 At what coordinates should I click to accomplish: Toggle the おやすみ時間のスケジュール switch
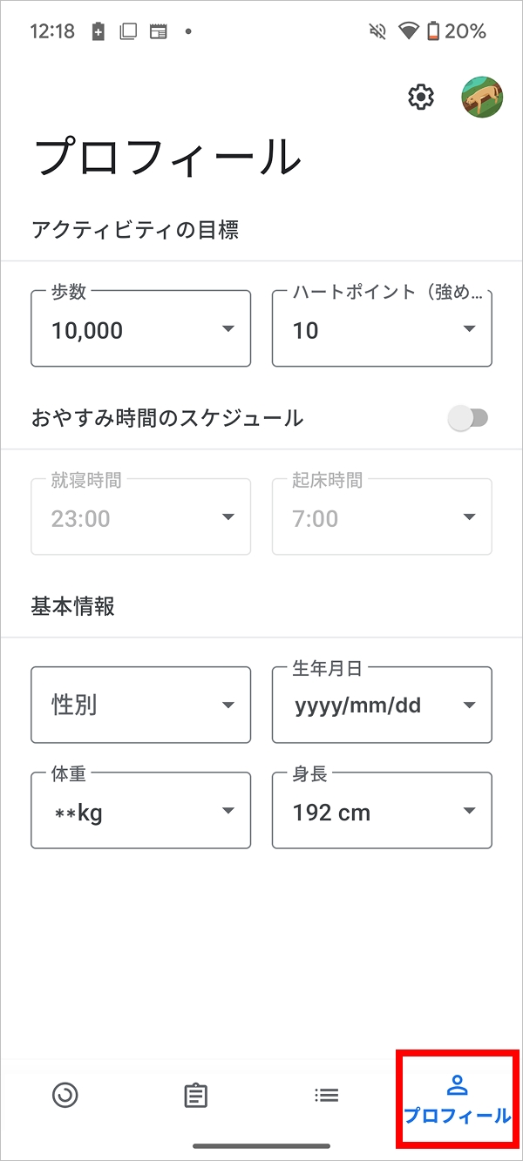468,418
